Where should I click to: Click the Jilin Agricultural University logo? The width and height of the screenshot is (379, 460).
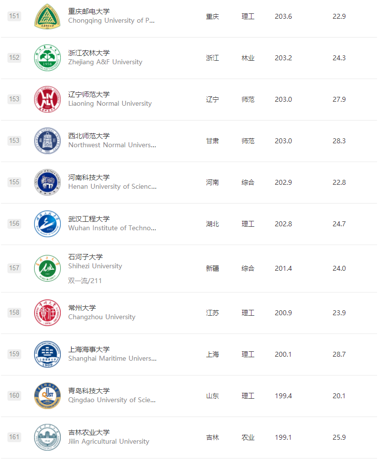click(47, 437)
